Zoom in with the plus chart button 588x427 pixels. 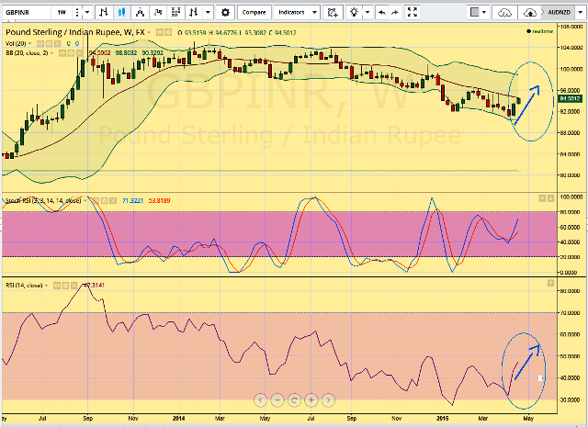311,399
